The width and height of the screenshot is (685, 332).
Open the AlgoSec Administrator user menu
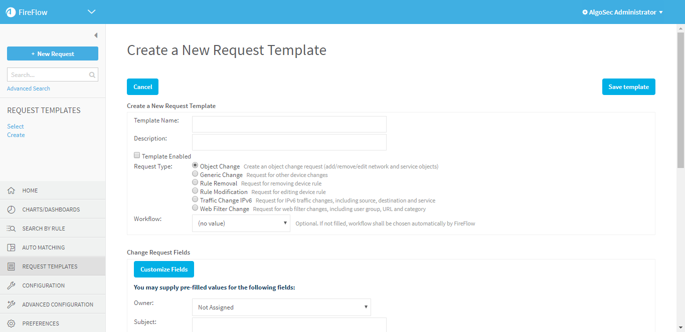(622, 12)
